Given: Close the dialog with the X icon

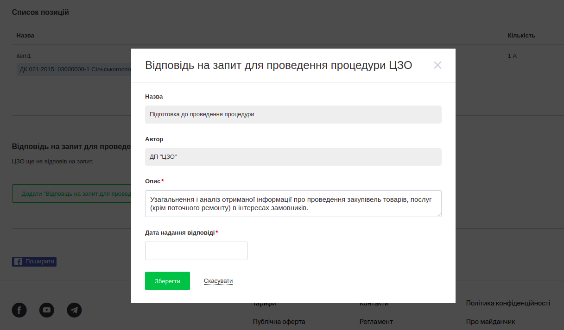Looking at the screenshot, I should pos(437,65).
